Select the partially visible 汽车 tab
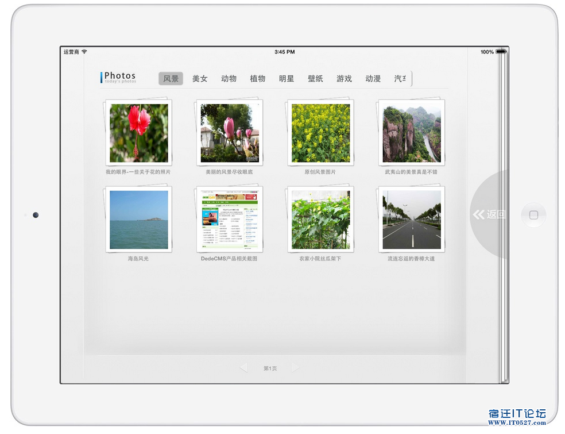The image size is (565, 434). click(400, 79)
